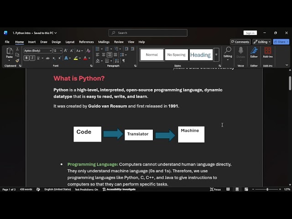The width and height of the screenshot is (292, 219).
Task: Open spelling check icon in status bar
Action: click(38, 189)
